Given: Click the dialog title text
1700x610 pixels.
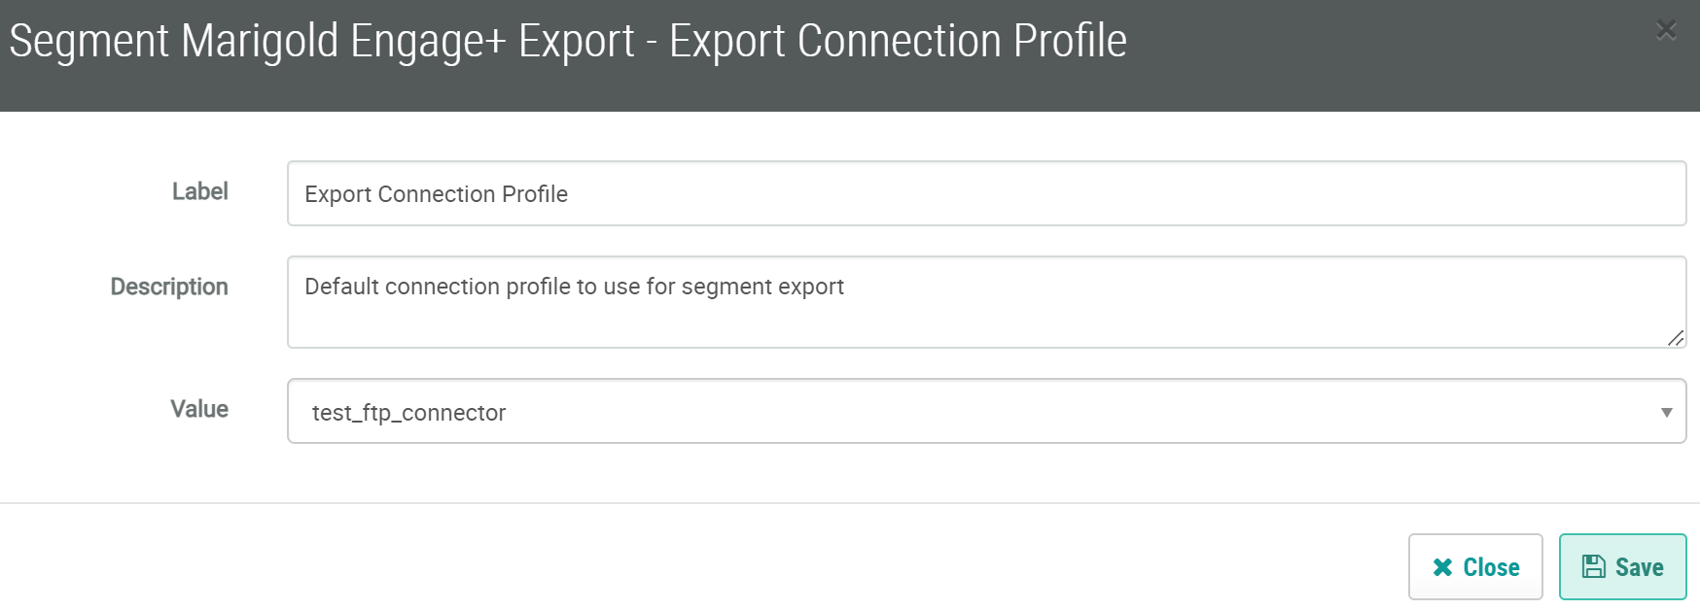Looking at the screenshot, I should tap(568, 43).
